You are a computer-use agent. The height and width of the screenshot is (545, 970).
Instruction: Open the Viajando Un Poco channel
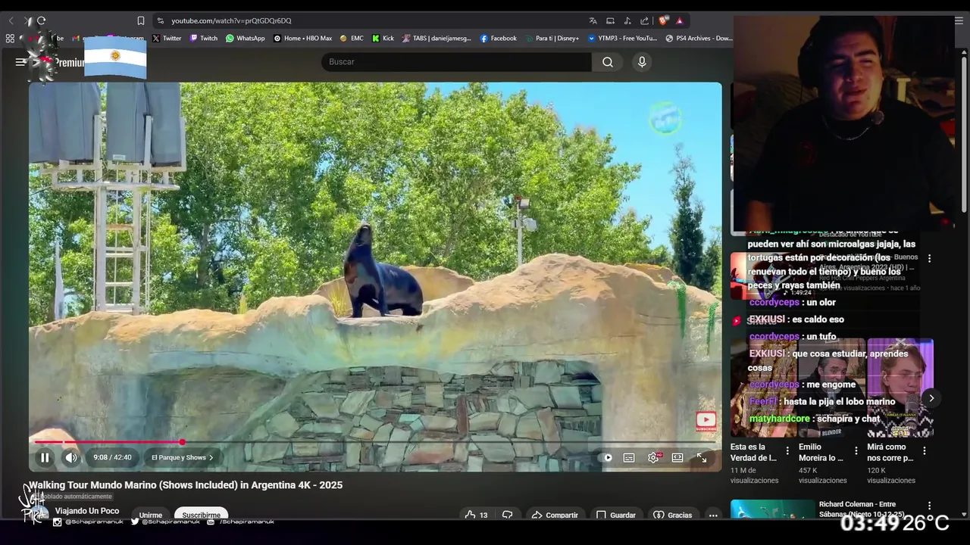pos(87,511)
